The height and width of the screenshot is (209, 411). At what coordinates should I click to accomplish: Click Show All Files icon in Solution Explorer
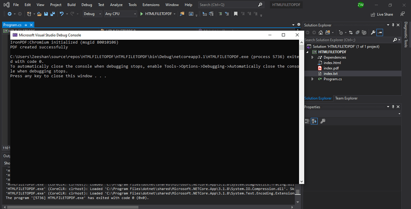(x=364, y=33)
